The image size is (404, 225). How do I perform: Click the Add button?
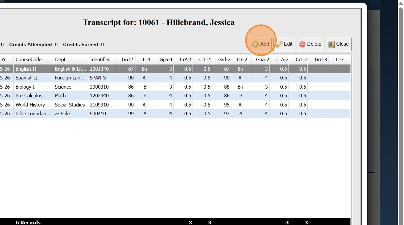(x=261, y=44)
